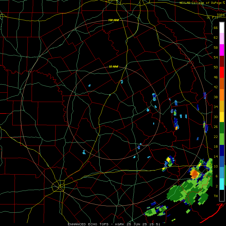Select the light blue legend band
The width and height of the screenshot is (226, 226).
coord(222,173)
